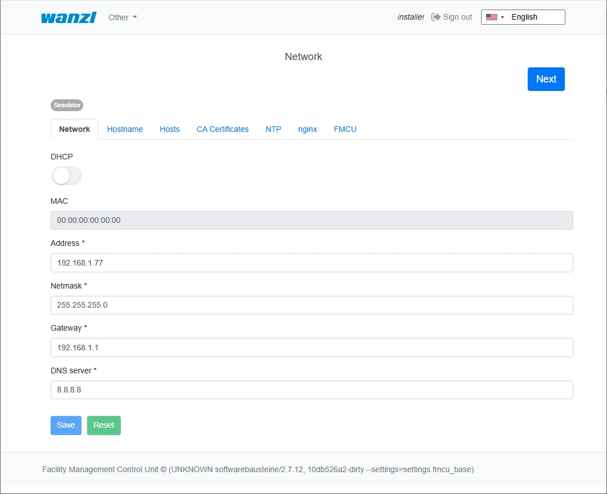Open the Other dropdown menu

click(x=123, y=17)
